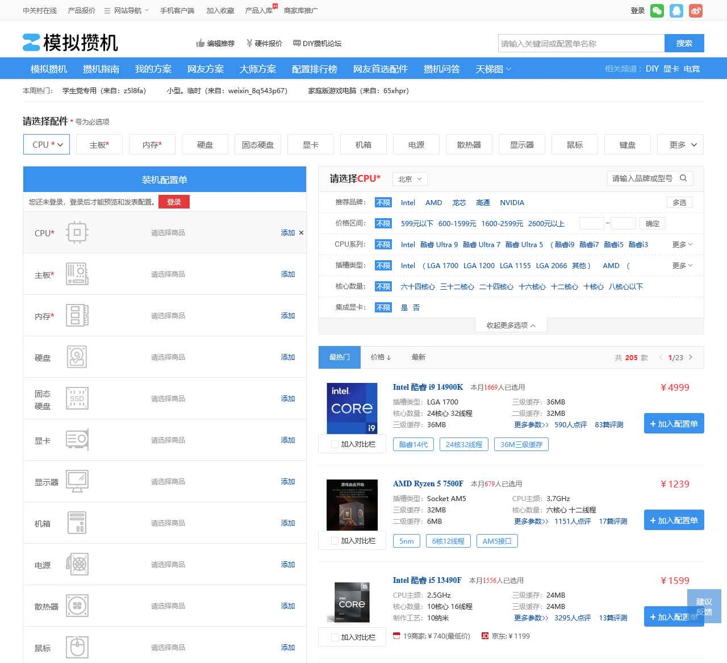Click the CPU chip icon in config list
This screenshot has height=663, width=727.
77,232
